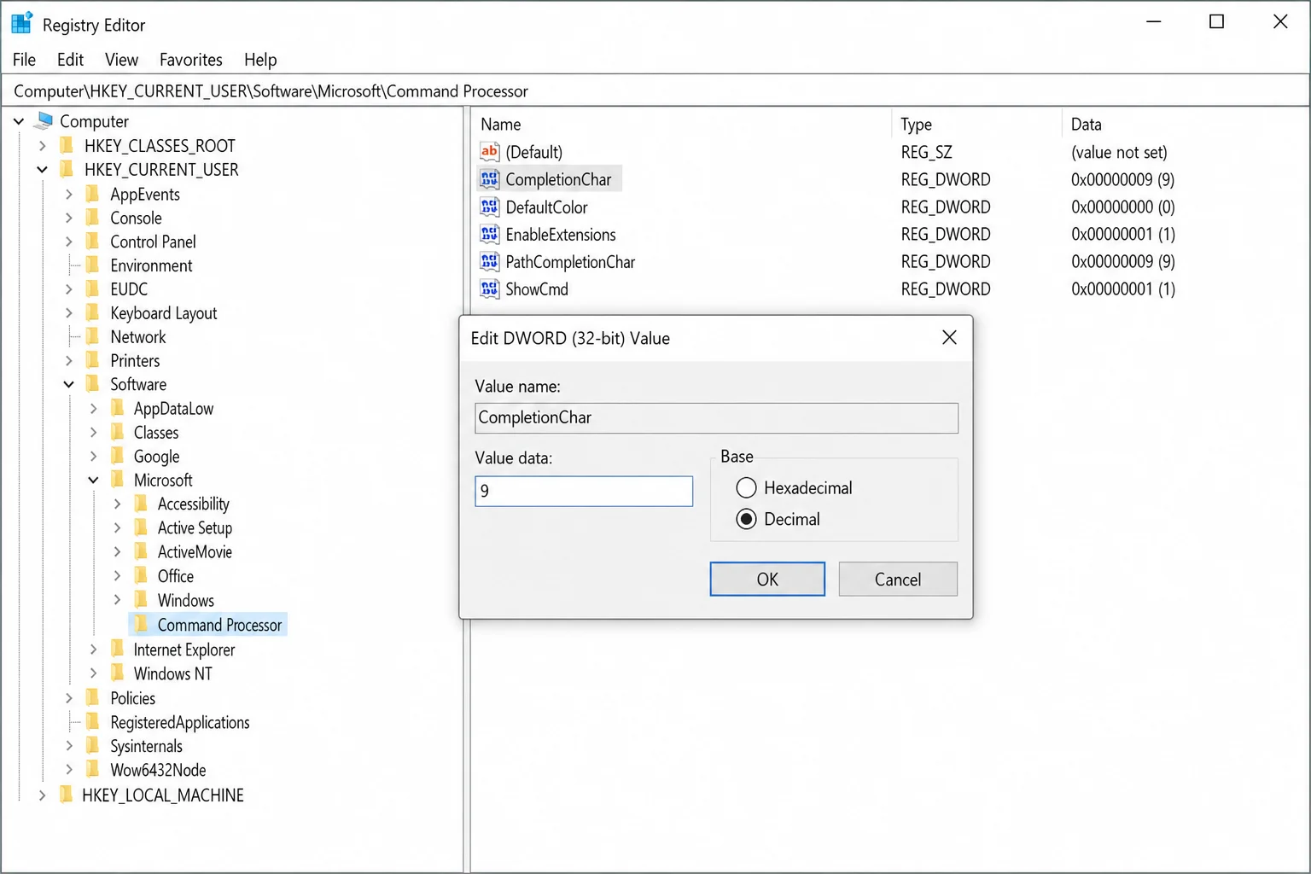Image resolution: width=1311 pixels, height=874 pixels.
Task: Select the Wow6432Node tree key
Action: coord(158,770)
